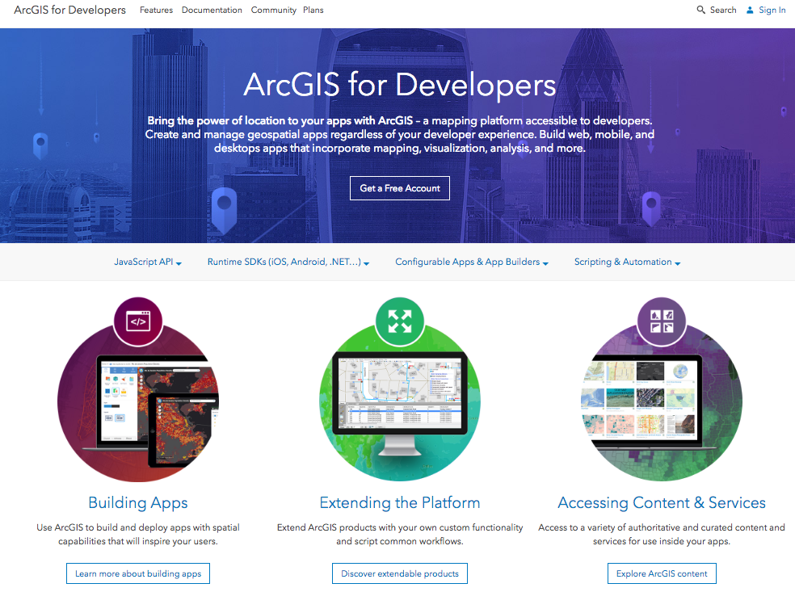This screenshot has width=795, height=592.
Task: Click the Extending the Platform description text
Action: coord(400,534)
